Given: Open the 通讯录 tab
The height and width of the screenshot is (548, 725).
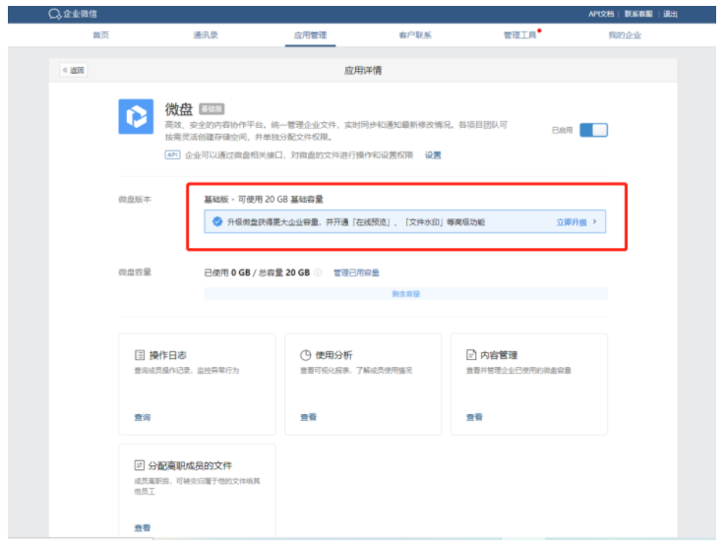Looking at the screenshot, I should tap(206, 35).
